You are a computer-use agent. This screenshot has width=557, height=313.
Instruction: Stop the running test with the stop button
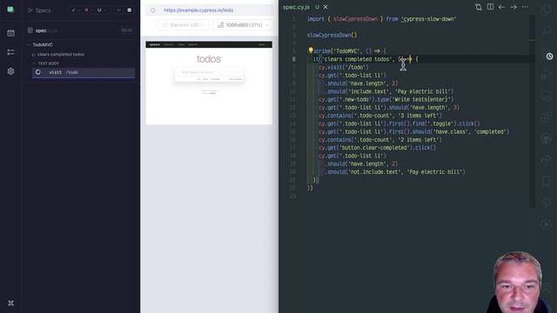point(130,10)
